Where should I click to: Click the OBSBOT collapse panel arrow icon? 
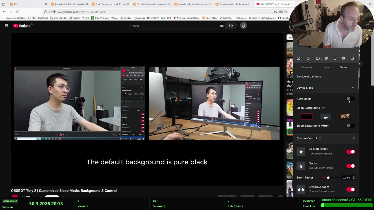[x=352, y=58]
